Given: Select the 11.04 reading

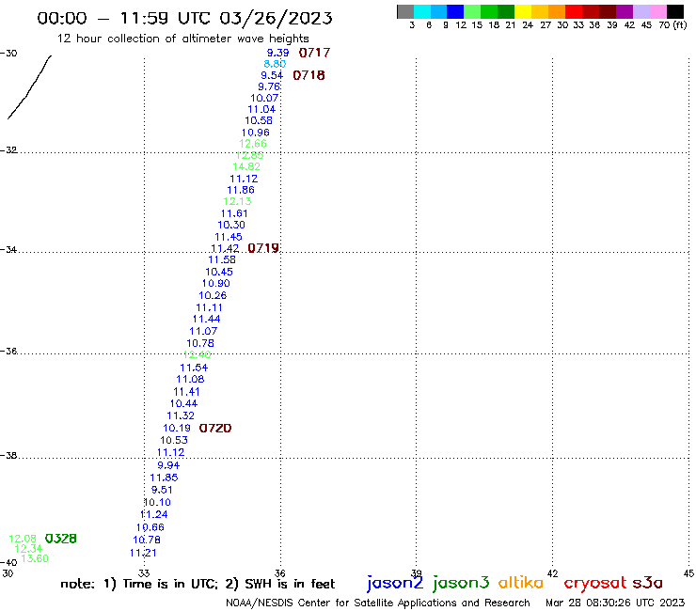Looking at the screenshot, I should coord(261,109).
